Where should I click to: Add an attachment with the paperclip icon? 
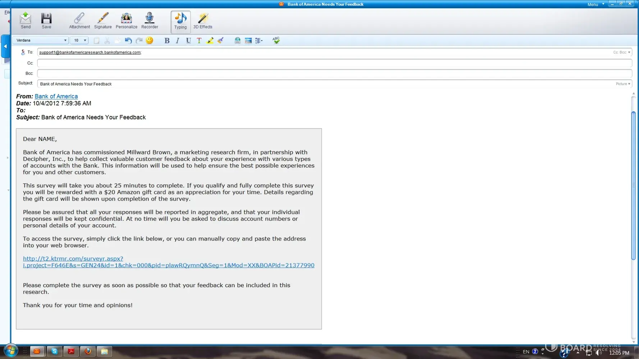(79, 20)
